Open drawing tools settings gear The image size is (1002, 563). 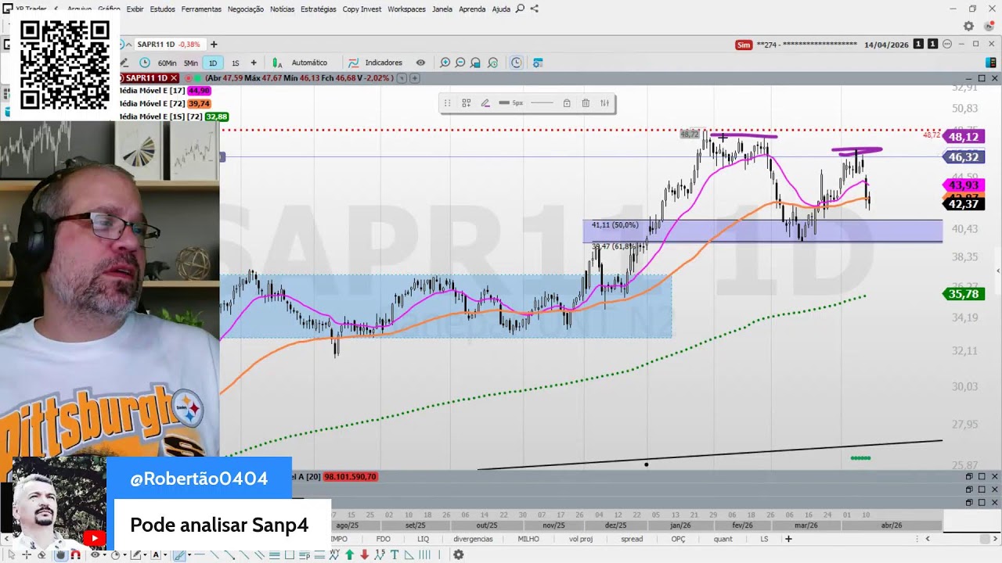(x=458, y=554)
